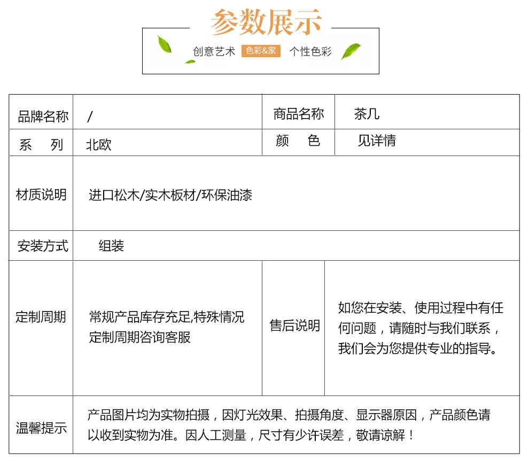Click the slash value beside 品牌名称

tap(90, 117)
